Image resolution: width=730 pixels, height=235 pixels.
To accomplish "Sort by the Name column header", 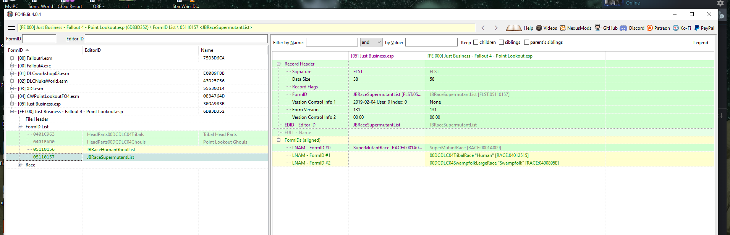I will coord(233,50).
